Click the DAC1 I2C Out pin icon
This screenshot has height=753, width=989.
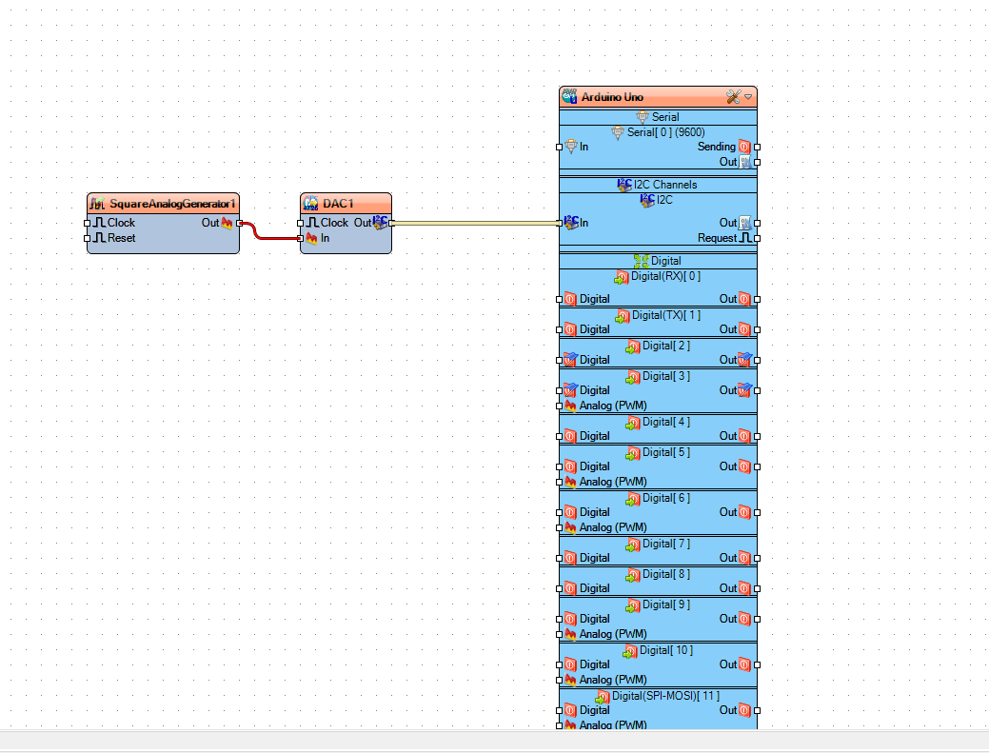[381, 223]
